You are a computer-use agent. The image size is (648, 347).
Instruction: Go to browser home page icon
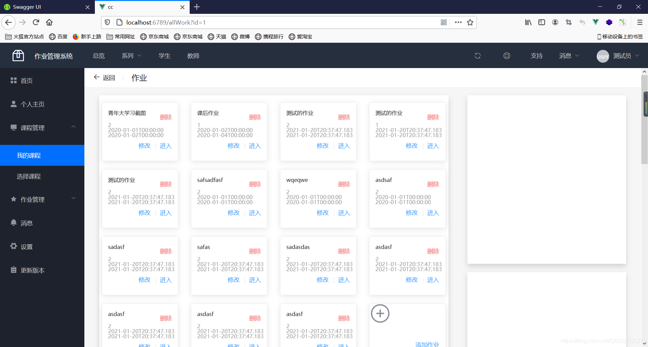pyautogui.click(x=49, y=22)
